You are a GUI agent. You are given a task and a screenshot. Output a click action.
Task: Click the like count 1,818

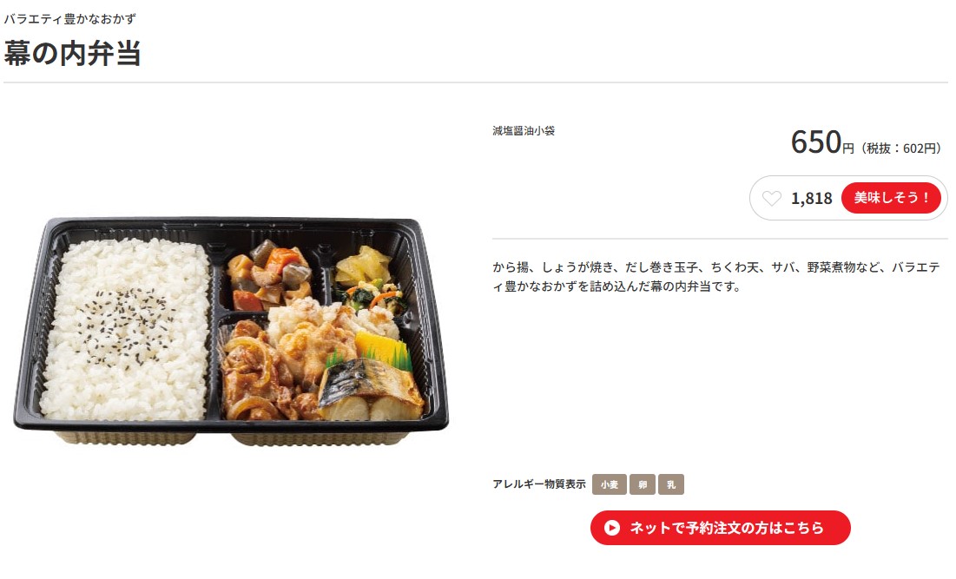(811, 198)
